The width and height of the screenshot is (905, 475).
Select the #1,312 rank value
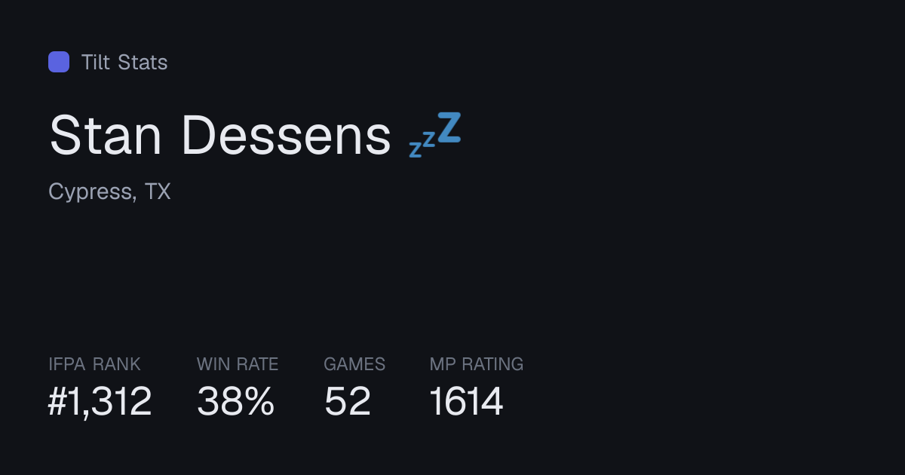[100, 401]
